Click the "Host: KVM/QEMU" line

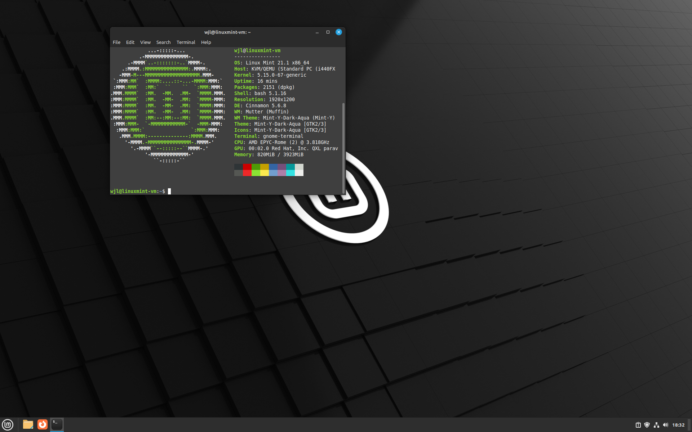(285, 69)
